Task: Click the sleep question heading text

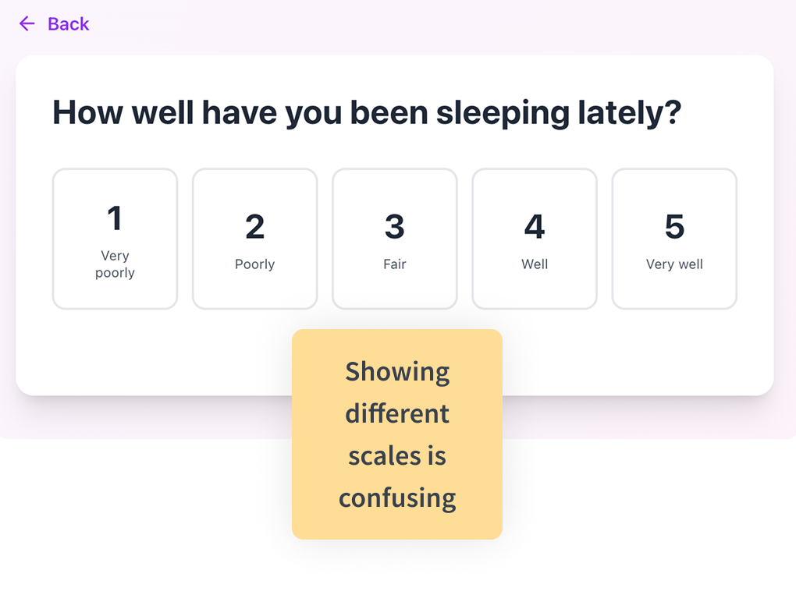Action: pyautogui.click(x=367, y=112)
